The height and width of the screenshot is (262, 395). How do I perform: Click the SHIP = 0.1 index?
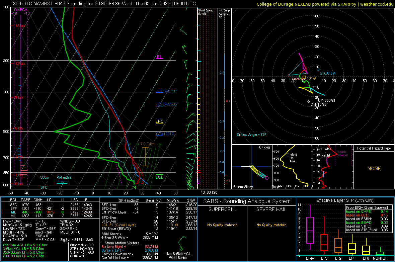(x=78, y=256)
